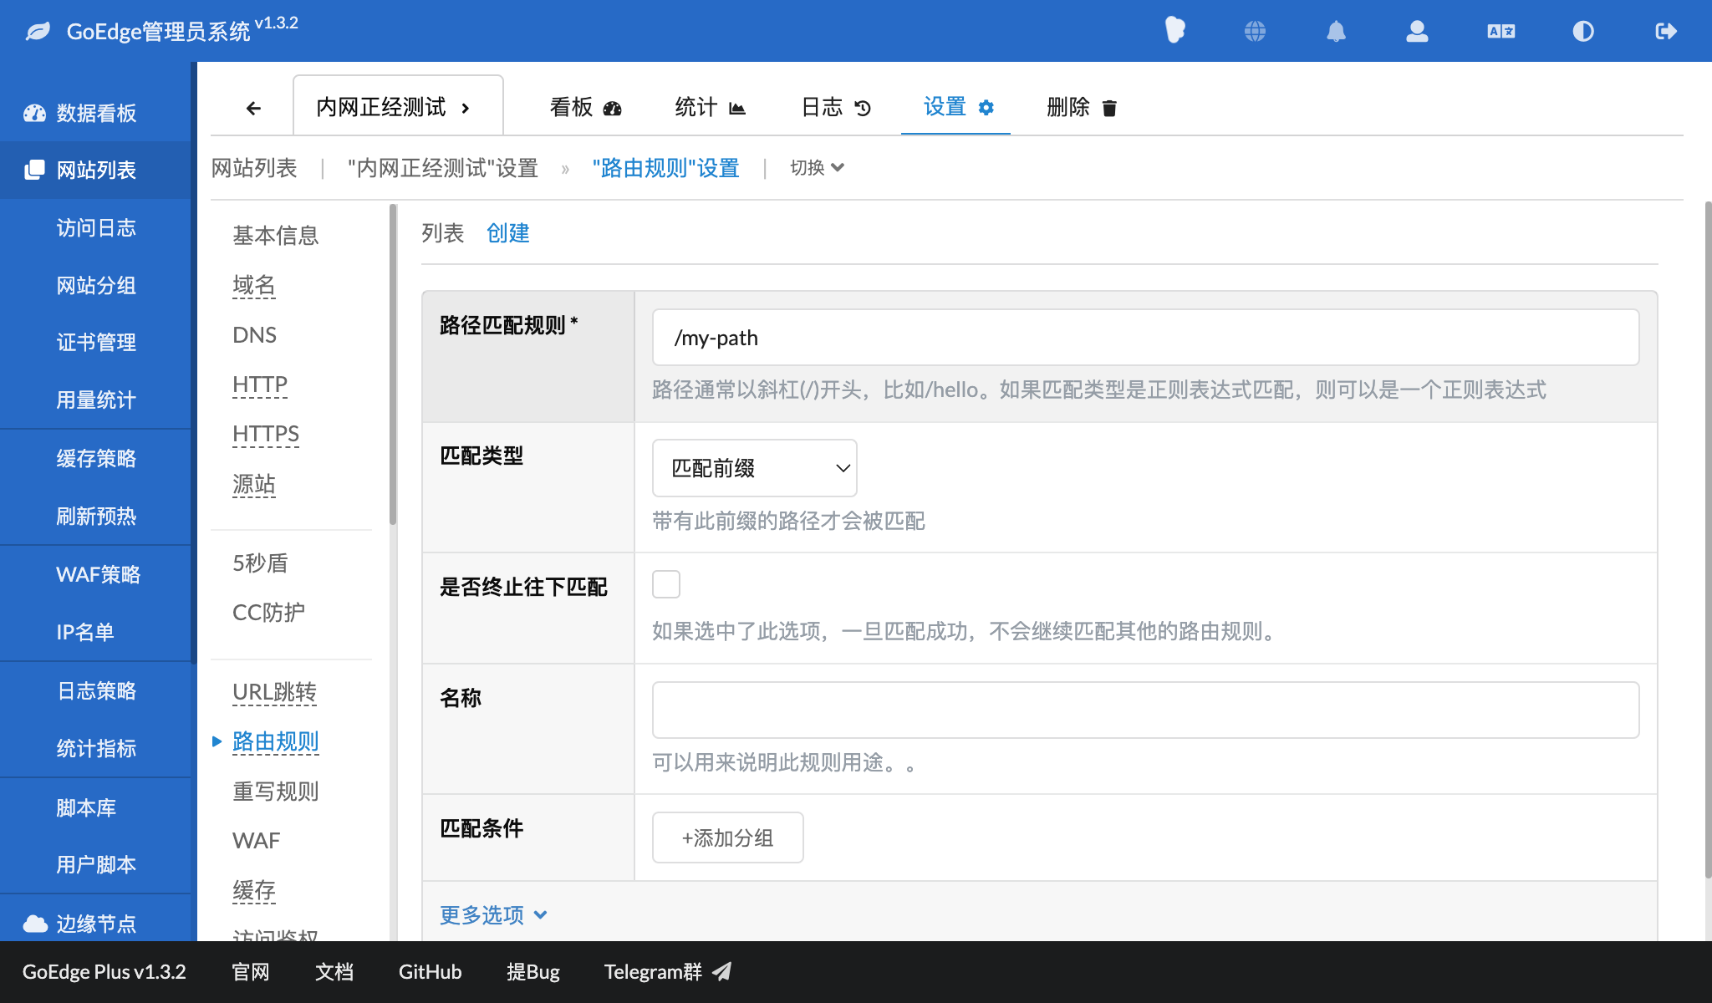
Task: Open the user profile icon
Action: pos(1417,32)
